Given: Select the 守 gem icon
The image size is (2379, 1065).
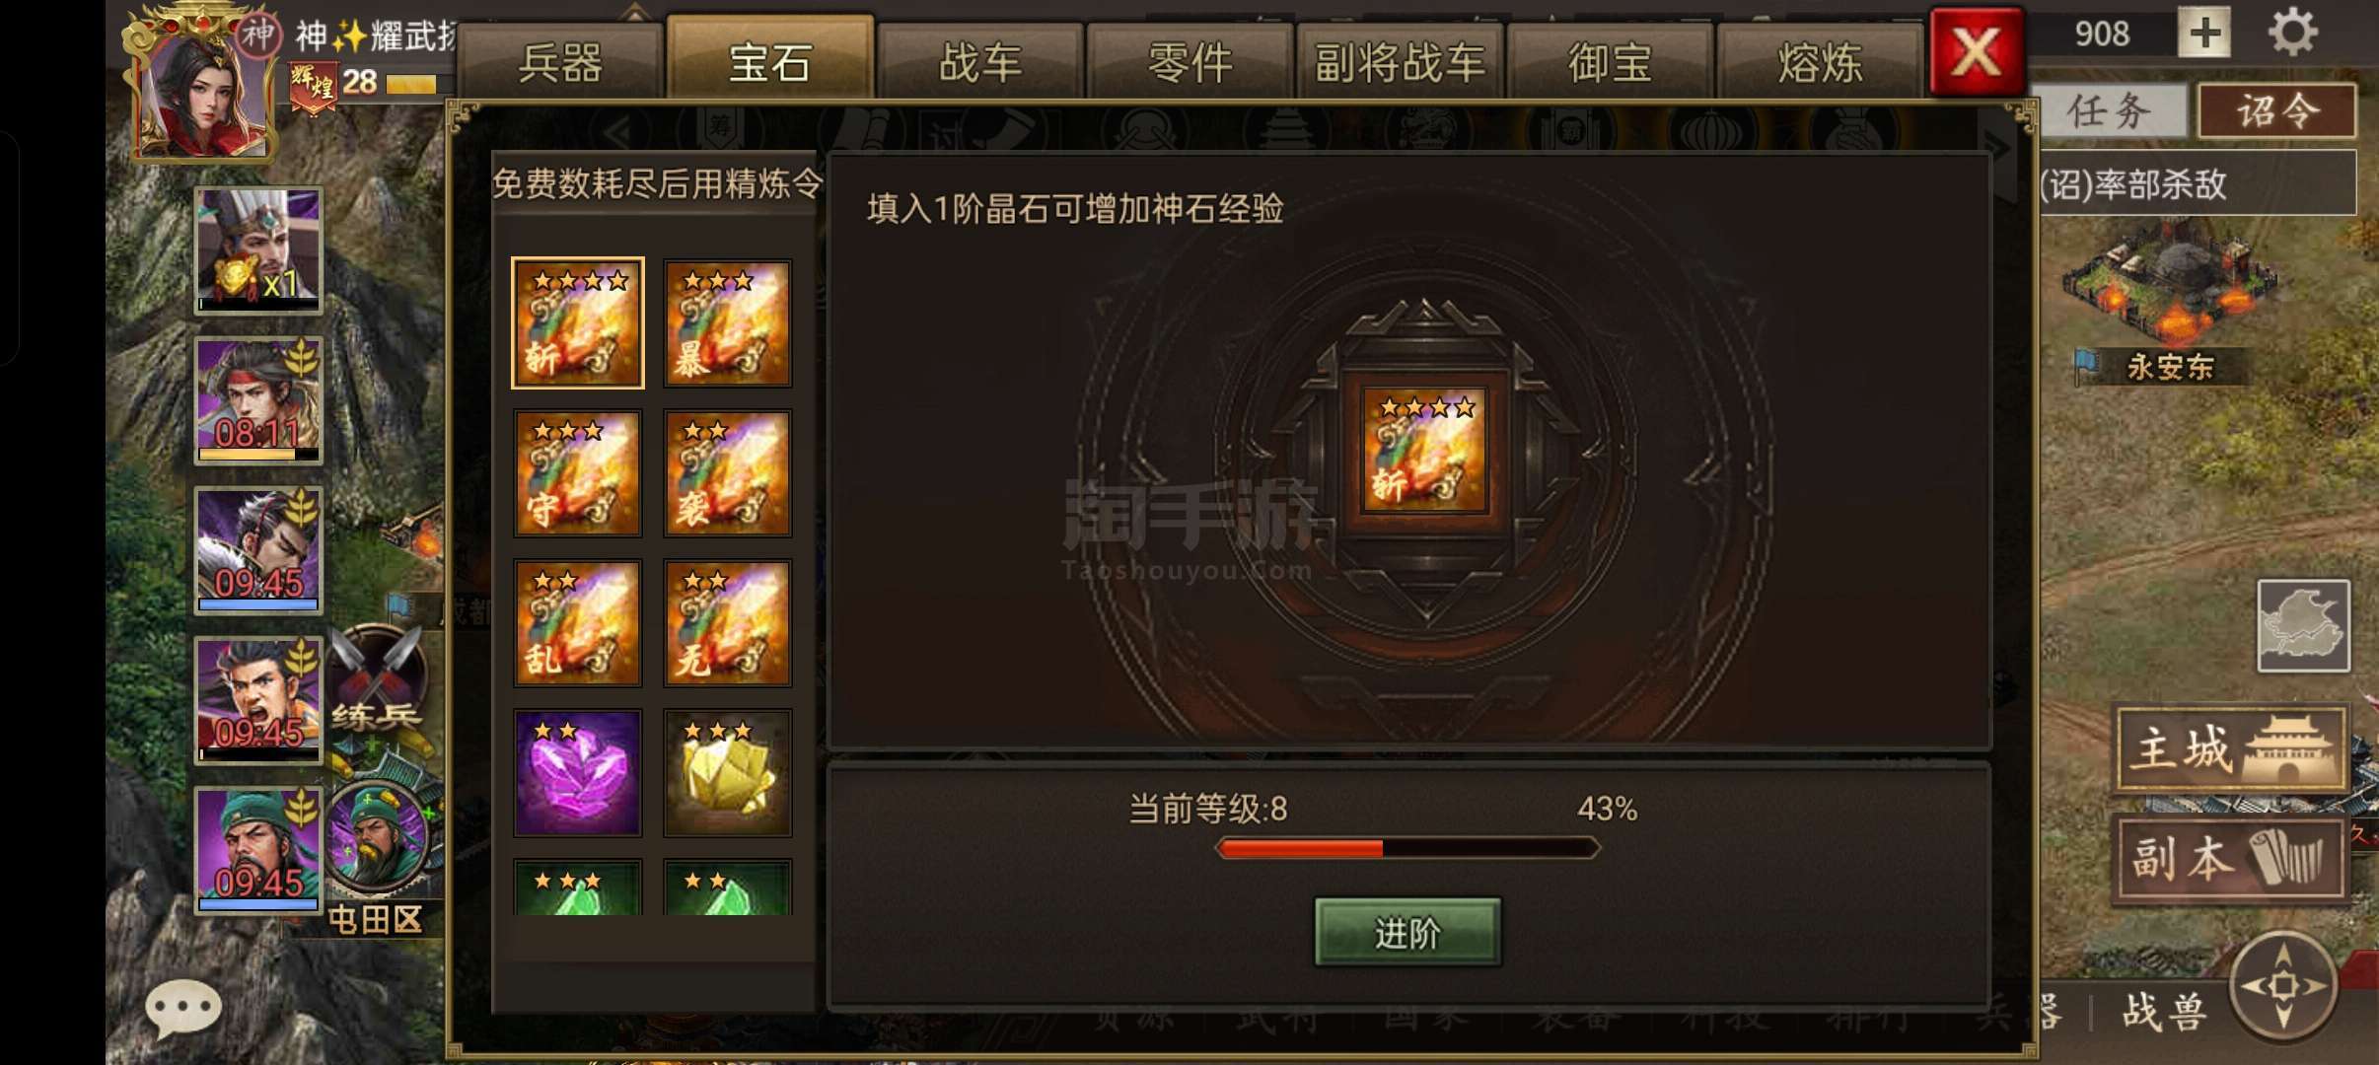Looking at the screenshot, I should 578,473.
